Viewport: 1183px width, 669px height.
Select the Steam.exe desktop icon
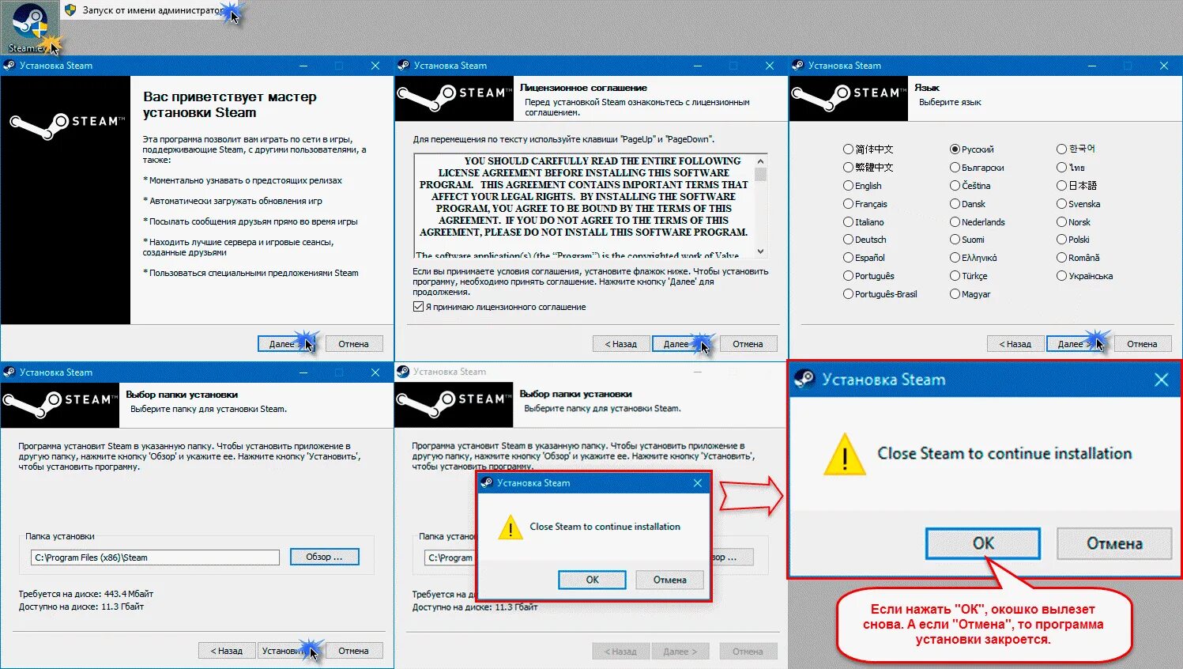30,28
